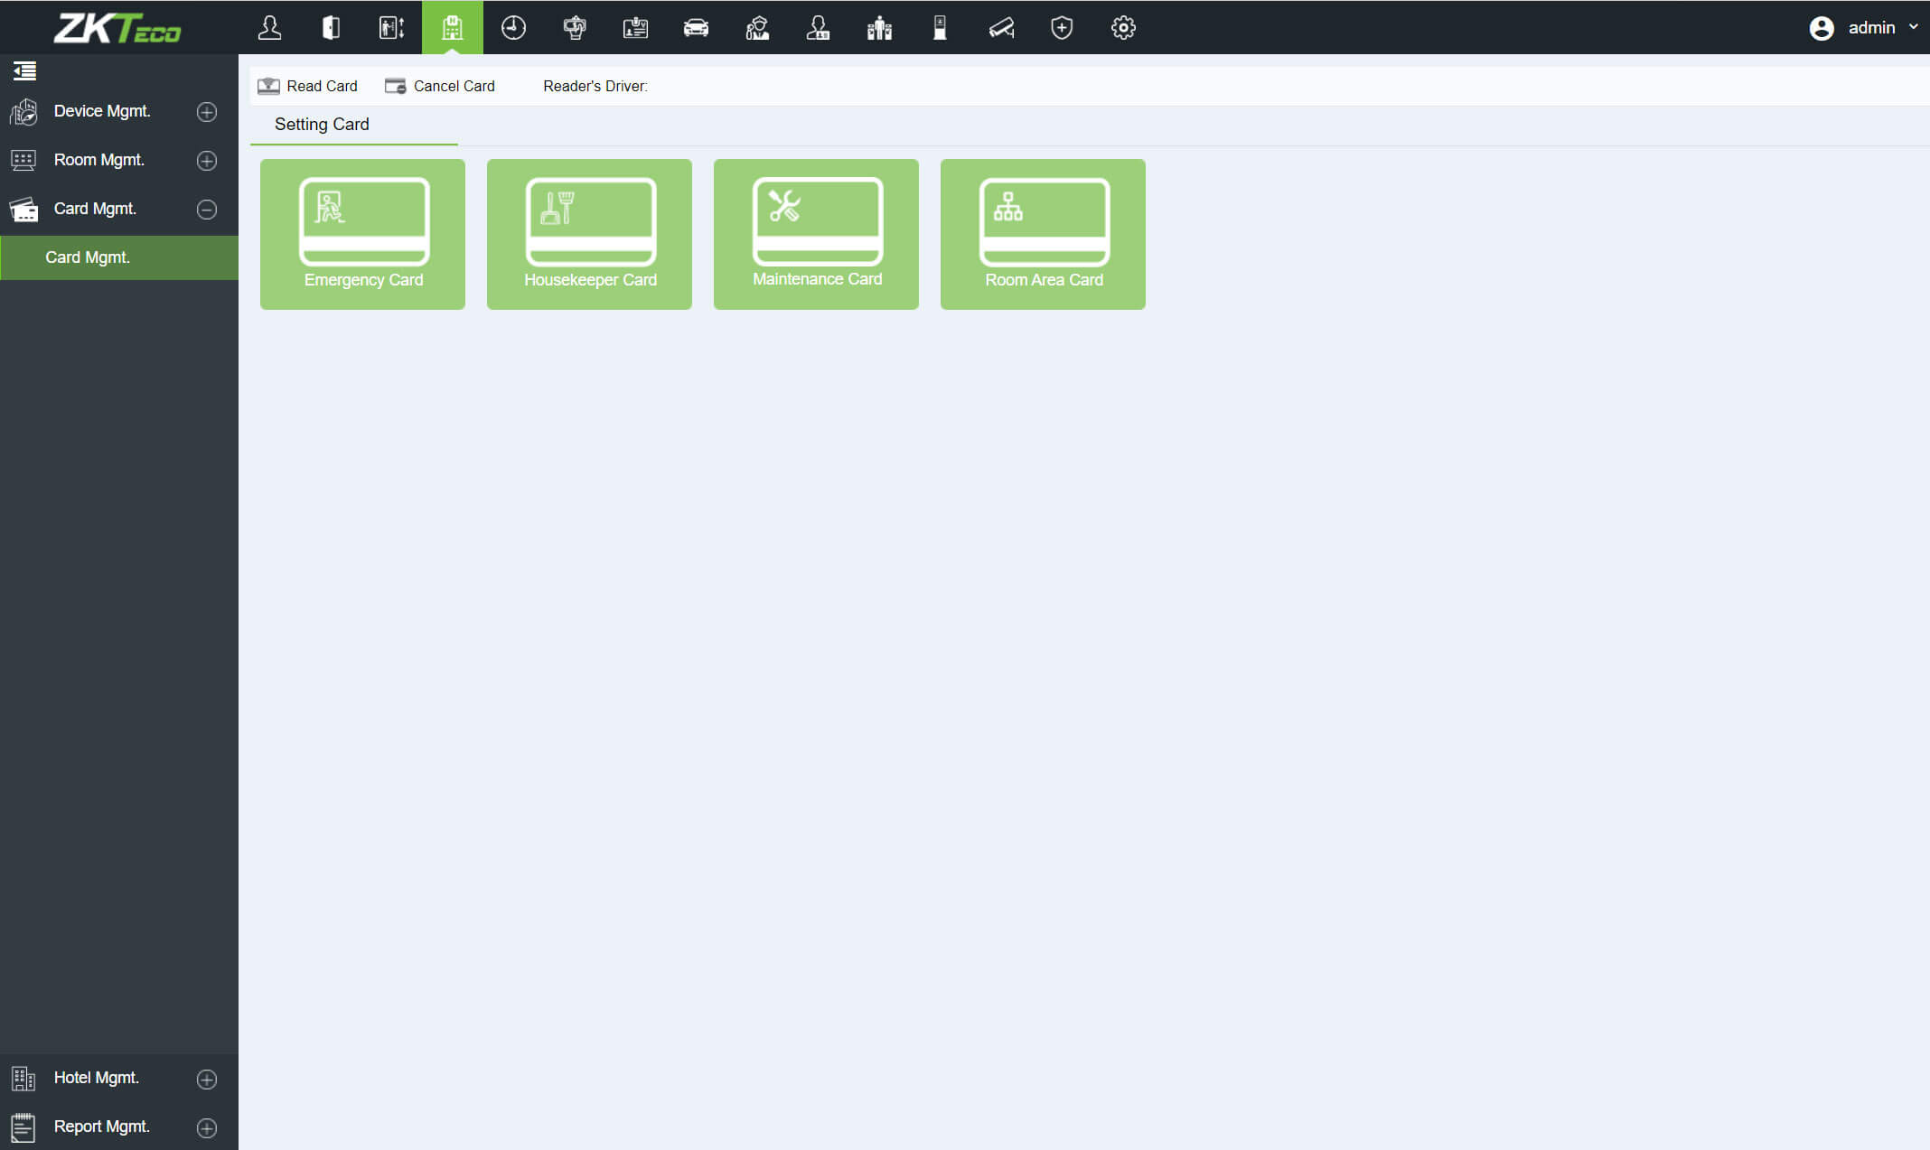Select the Access Control door icon
1930x1150 pixels.
click(x=331, y=27)
